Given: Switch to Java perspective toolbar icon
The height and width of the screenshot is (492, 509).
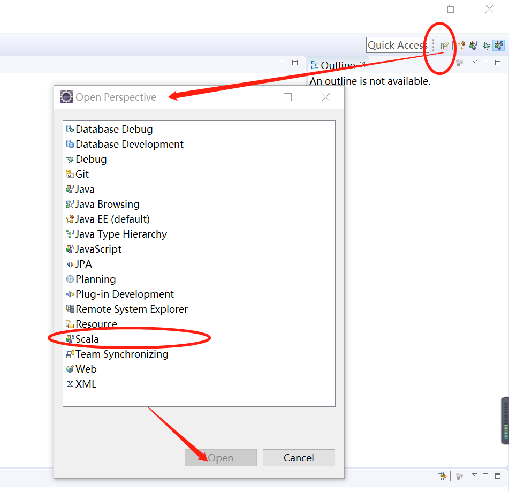Looking at the screenshot, I should (x=473, y=46).
